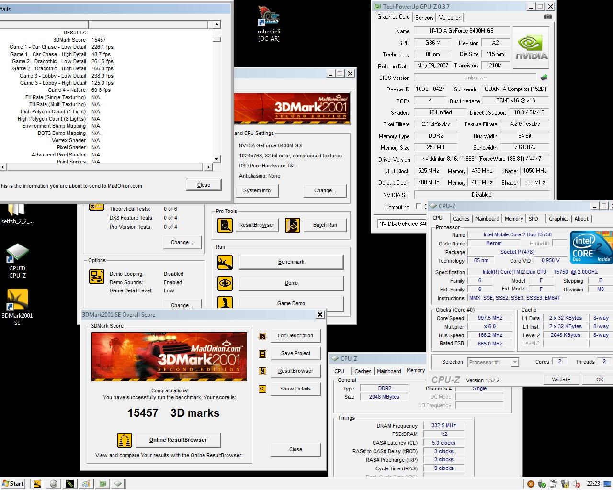Click the icon beside the Game Demo button
Screen dimensions: 613x490
point(225,302)
